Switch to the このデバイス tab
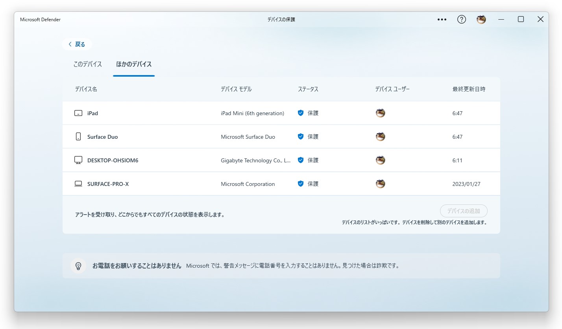 (x=87, y=64)
